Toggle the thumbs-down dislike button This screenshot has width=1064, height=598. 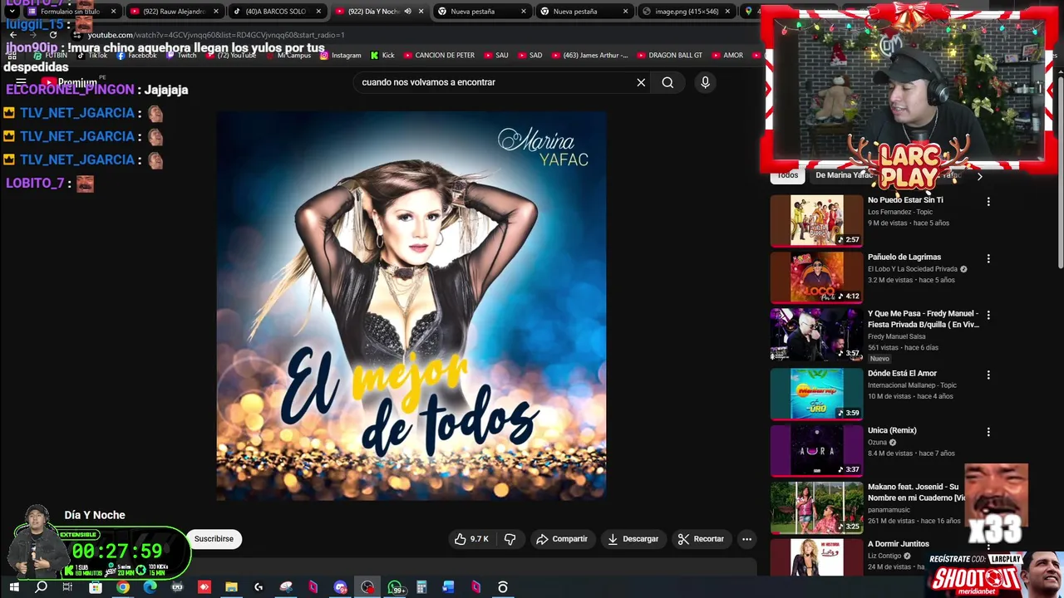(x=510, y=539)
